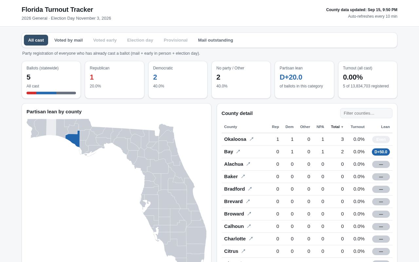
Task: Click the Turnout 0.00% card
Action: tap(368, 80)
